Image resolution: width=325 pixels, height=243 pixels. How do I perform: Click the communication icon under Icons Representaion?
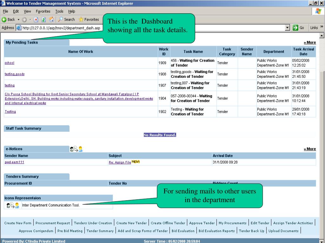point(13,205)
